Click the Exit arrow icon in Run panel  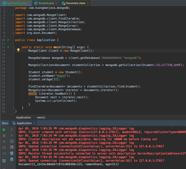tap(4, 154)
